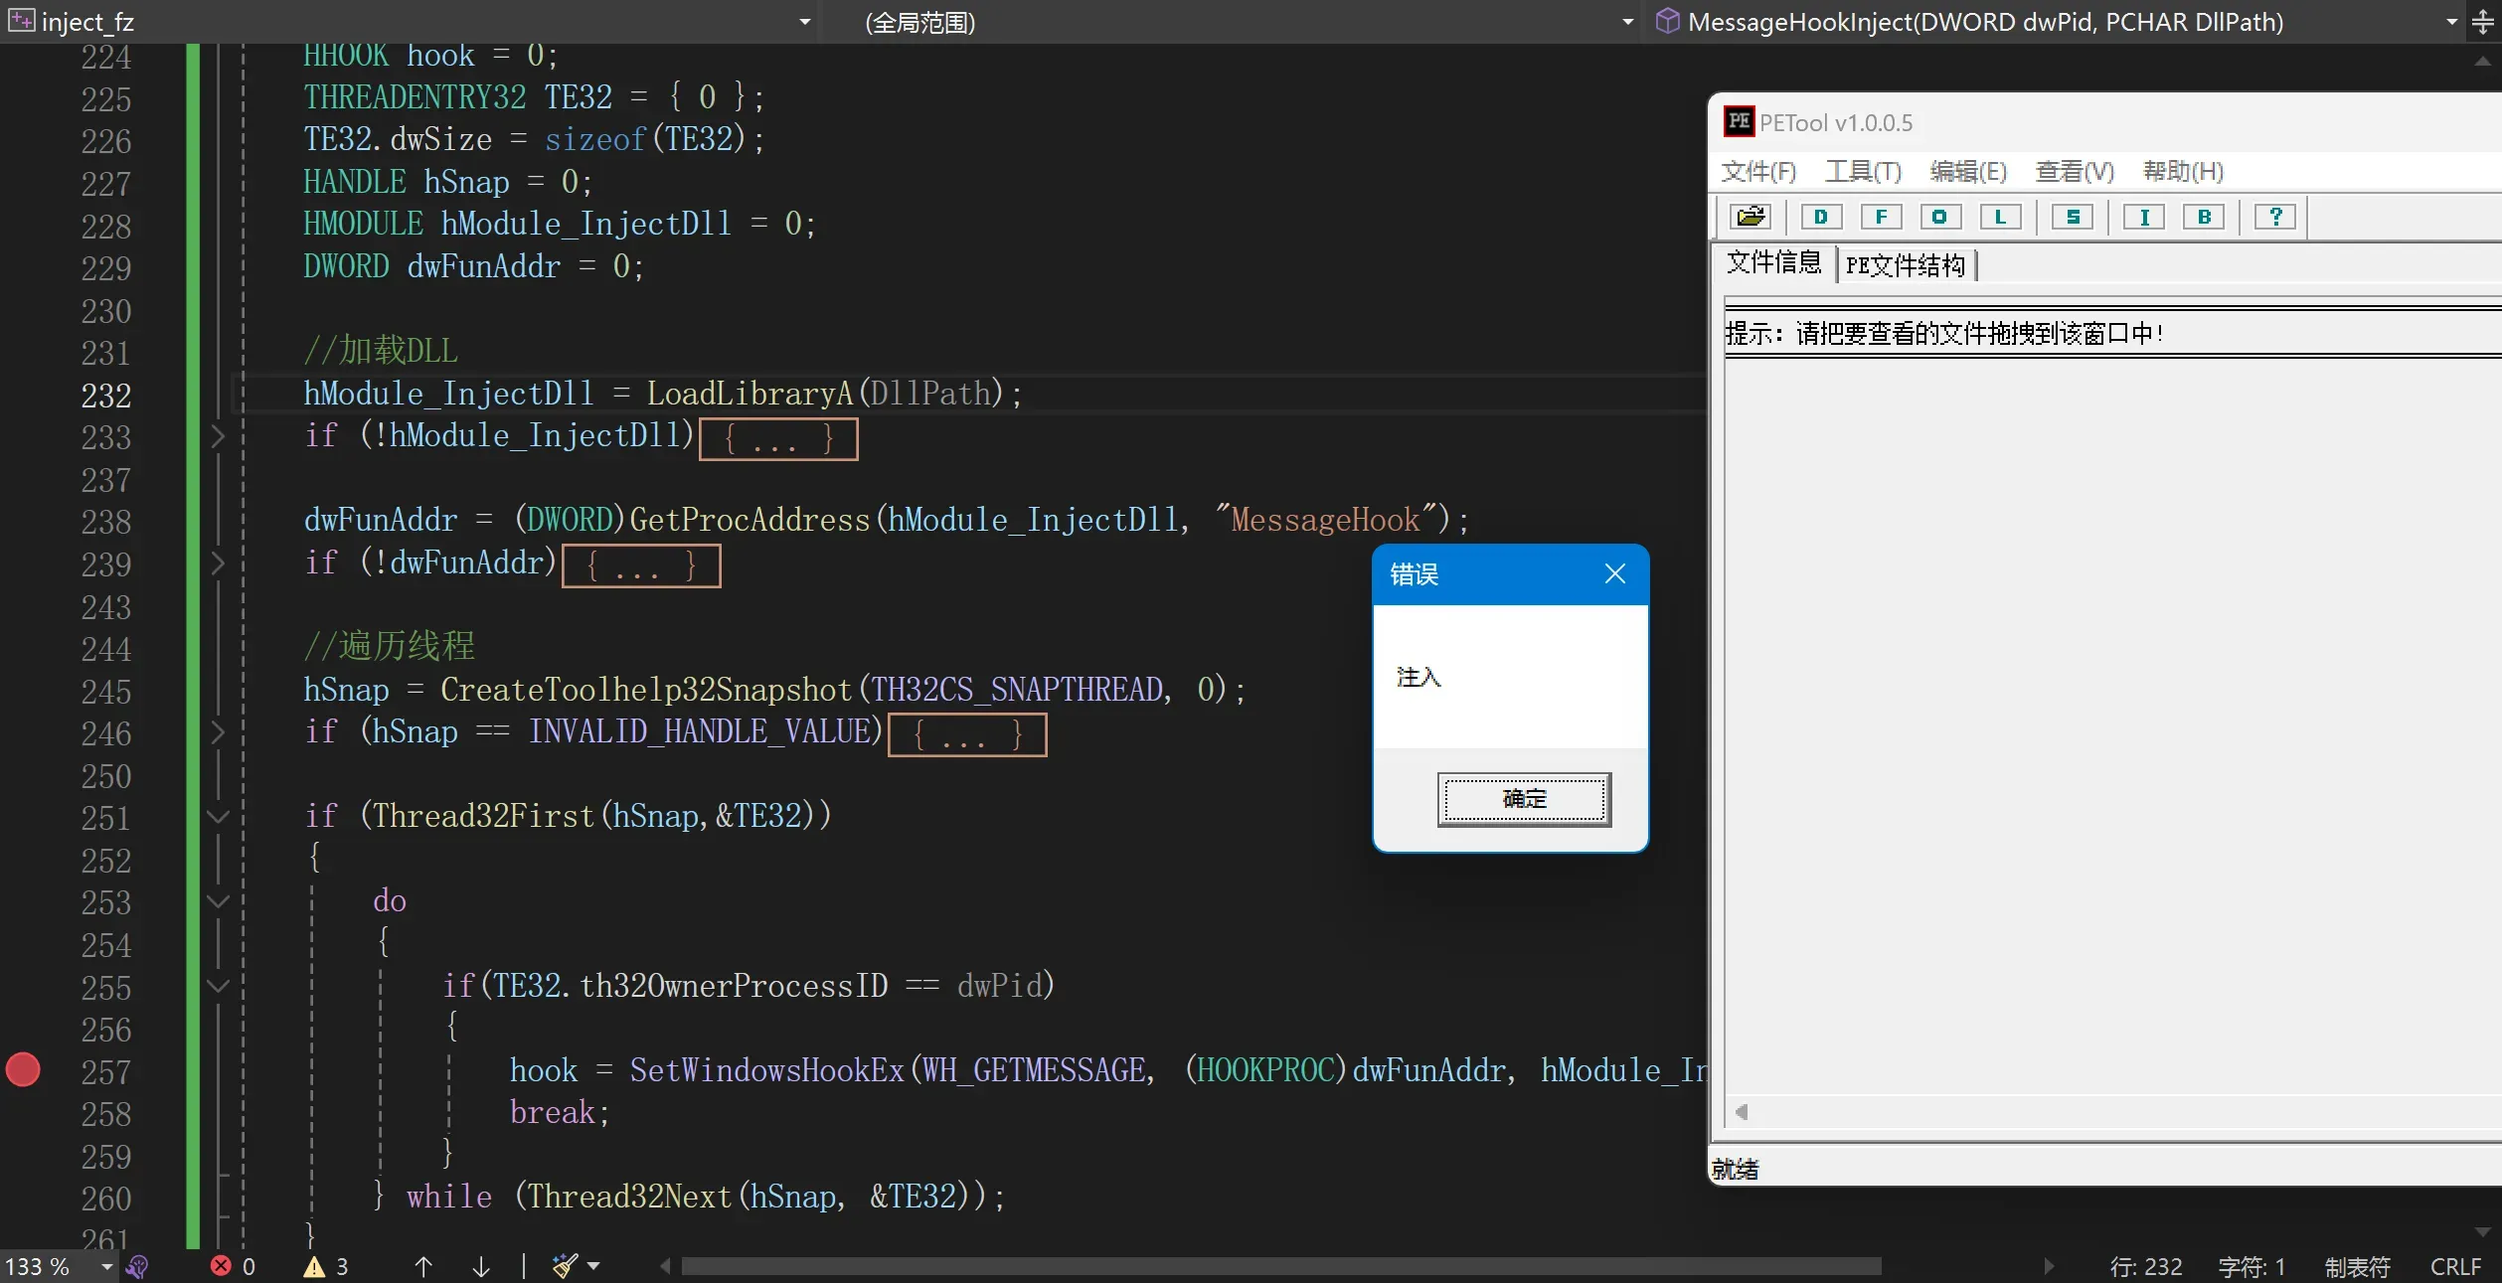Click the warnings indicator showing 3
The image size is (2502, 1283).
[326, 1266]
